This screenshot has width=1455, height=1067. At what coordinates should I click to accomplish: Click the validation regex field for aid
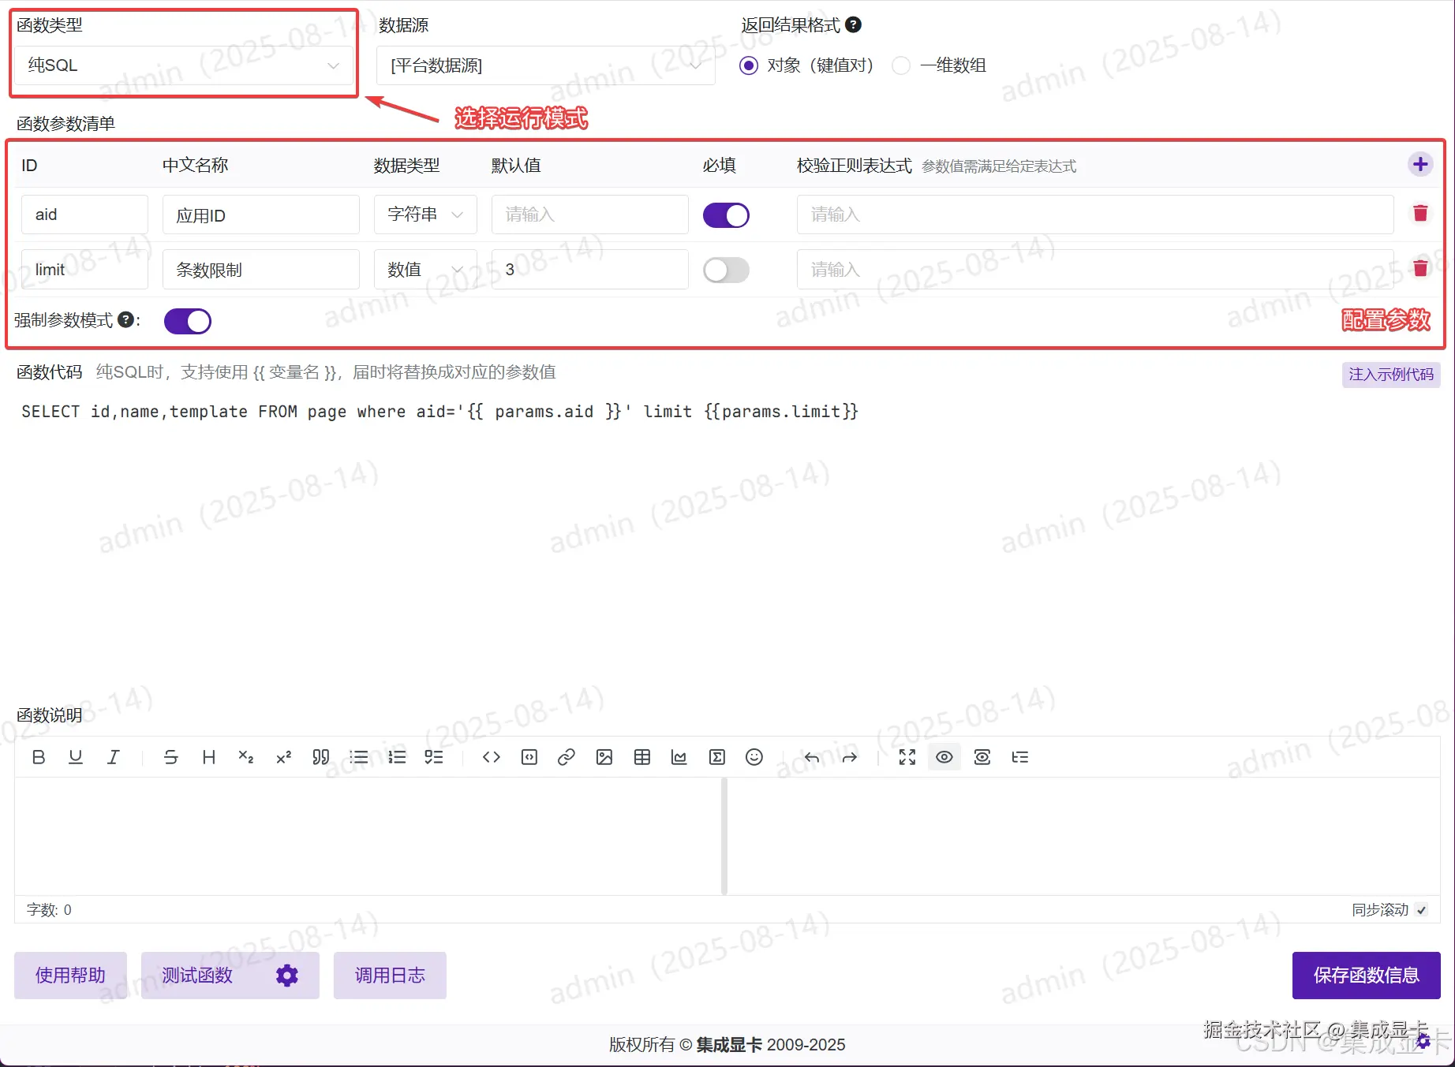1095,215
